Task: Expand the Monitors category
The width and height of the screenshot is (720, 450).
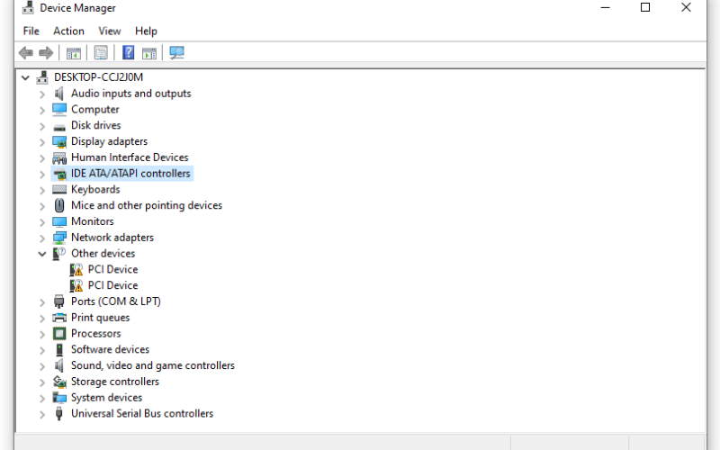Action: (x=42, y=222)
